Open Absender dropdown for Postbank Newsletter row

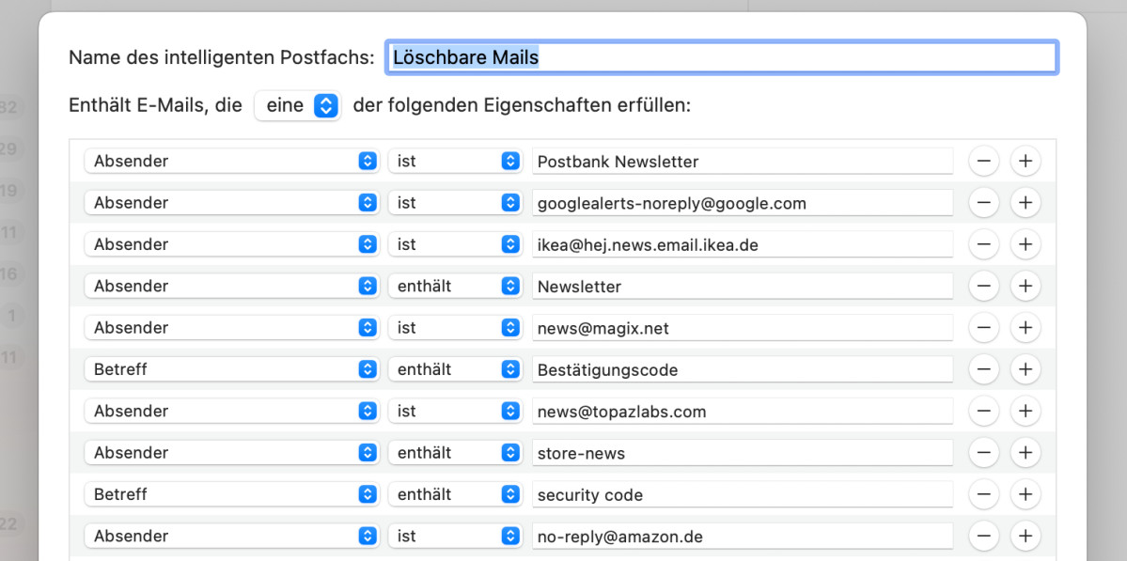tap(231, 162)
